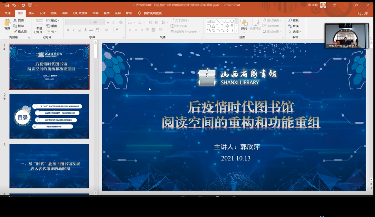The height and width of the screenshot is (217, 375).
Task: Click the Reset (重置) button
Action: pyautogui.click(x=52, y=26)
